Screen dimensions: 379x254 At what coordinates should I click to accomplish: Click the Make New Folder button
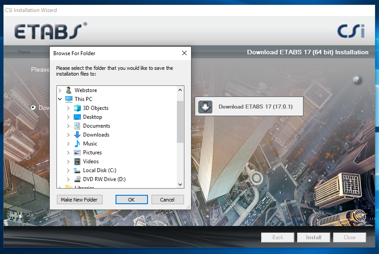coord(80,200)
